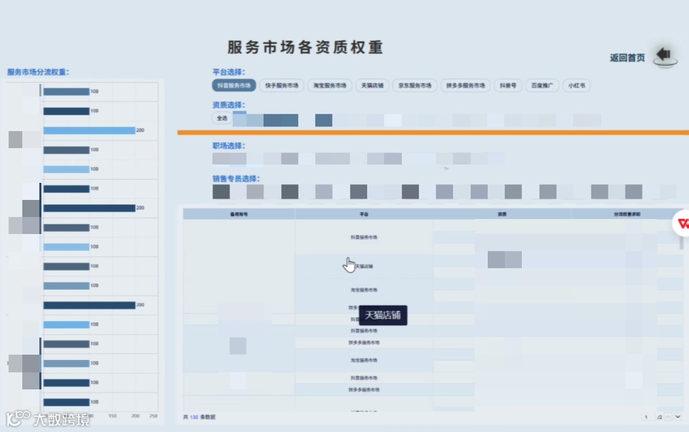Viewport: 689px width, 432px height.
Task: Click the 天猫店铺 cell in the table
Action: tap(364, 266)
